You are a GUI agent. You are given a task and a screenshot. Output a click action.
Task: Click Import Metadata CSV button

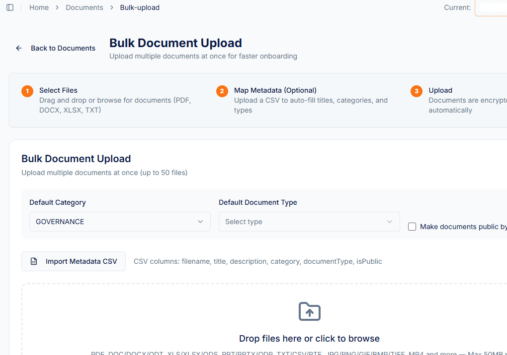click(74, 261)
